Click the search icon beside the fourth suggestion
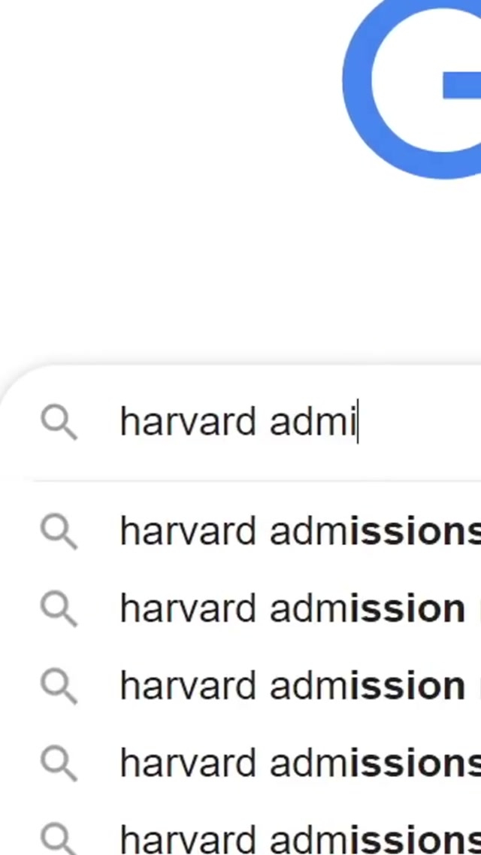 (x=59, y=763)
